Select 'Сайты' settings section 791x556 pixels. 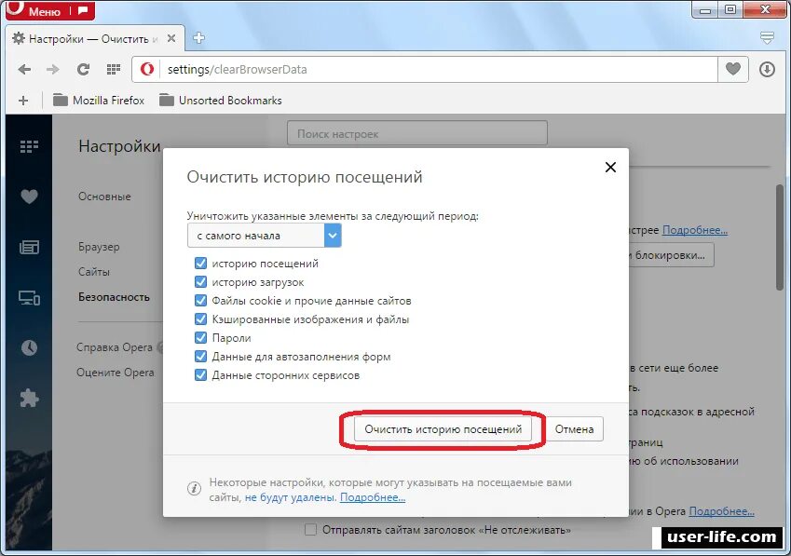coord(94,272)
